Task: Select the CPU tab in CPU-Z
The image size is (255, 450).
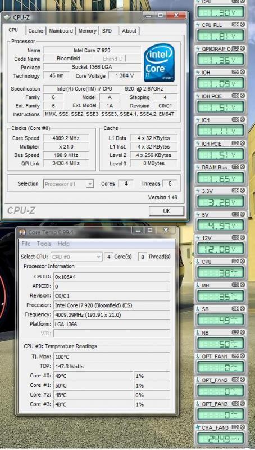Action: pyautogui.click(x=13, y=30)
